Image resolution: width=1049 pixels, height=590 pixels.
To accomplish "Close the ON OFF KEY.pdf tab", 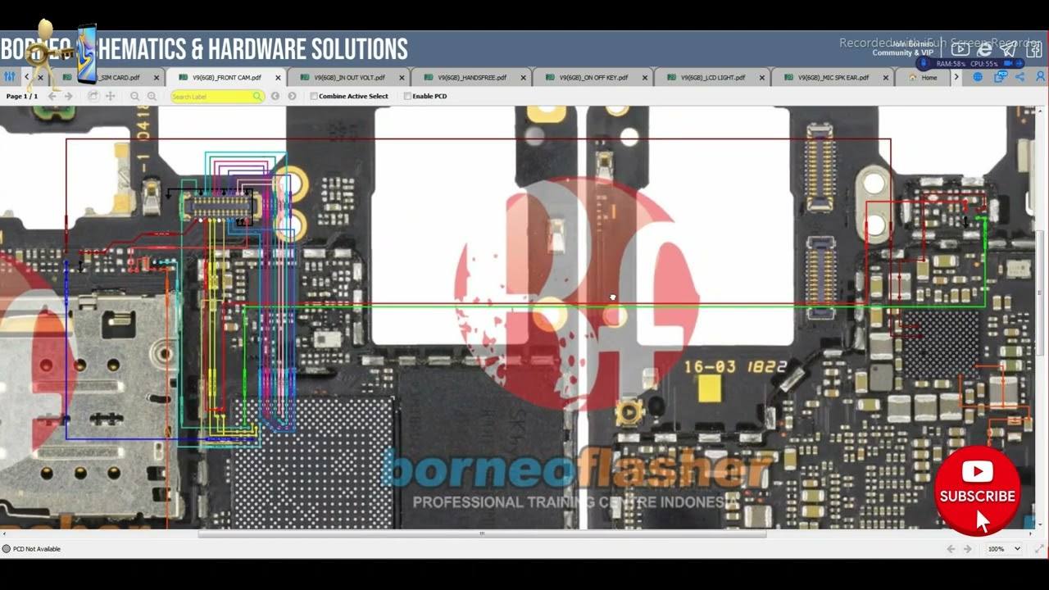I will coord(645,78).
